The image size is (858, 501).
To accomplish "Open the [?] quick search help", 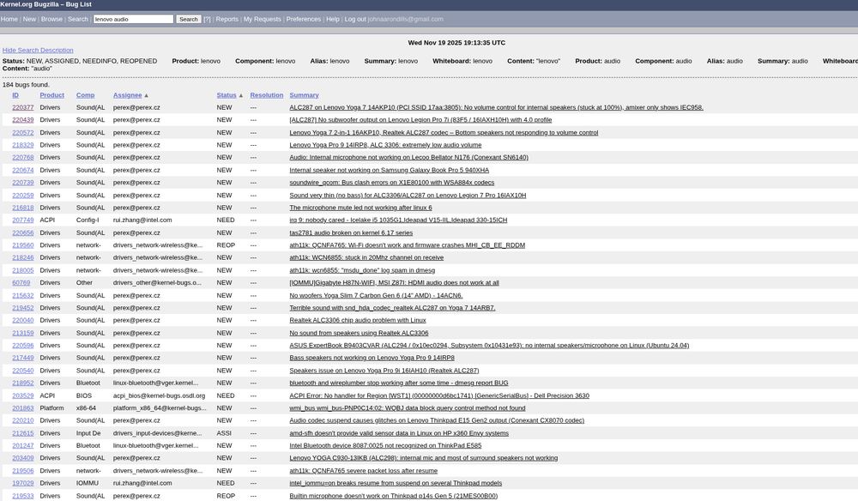I will point(207,19).
